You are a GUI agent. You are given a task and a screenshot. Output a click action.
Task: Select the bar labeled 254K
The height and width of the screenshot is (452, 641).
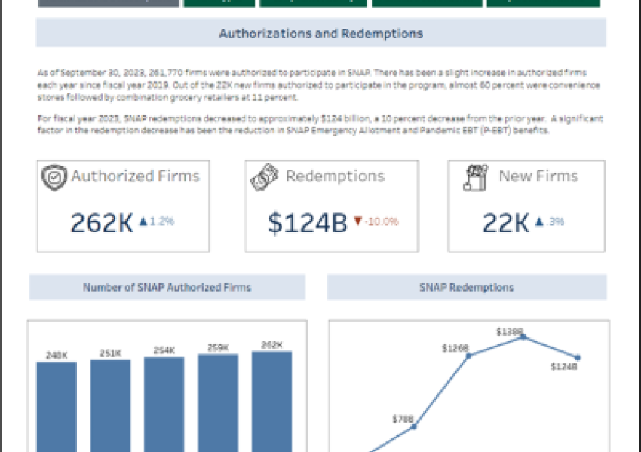(164, 405)
